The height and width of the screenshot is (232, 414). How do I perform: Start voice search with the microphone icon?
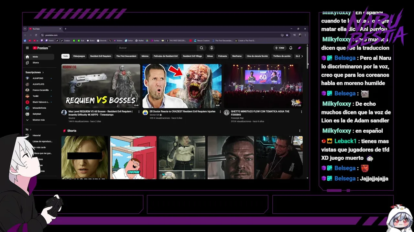point(212,48)
